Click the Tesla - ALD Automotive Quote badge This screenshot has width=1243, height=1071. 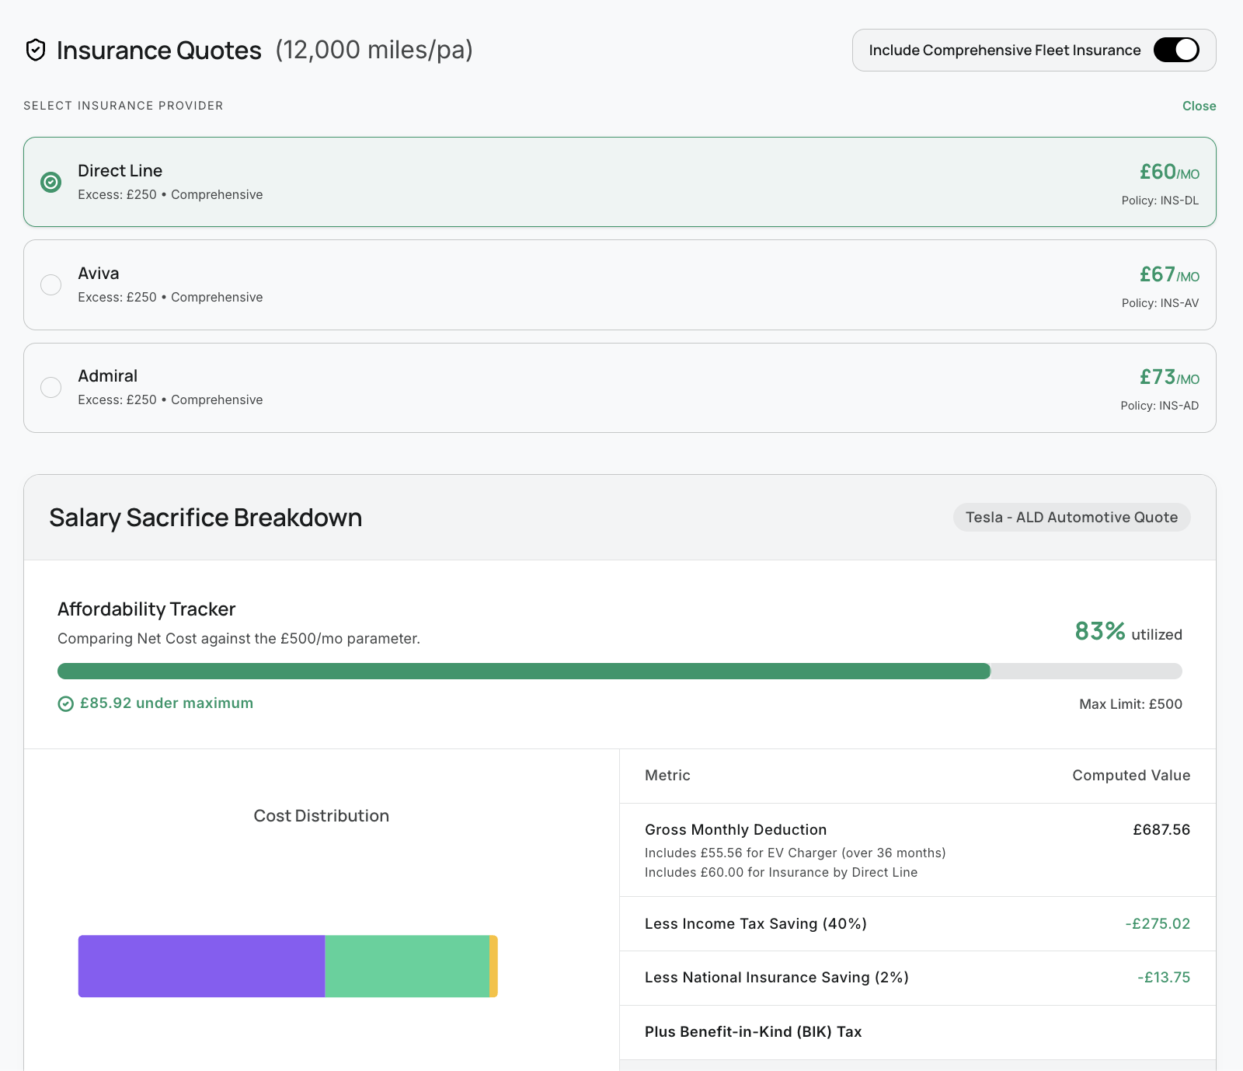1071,518
